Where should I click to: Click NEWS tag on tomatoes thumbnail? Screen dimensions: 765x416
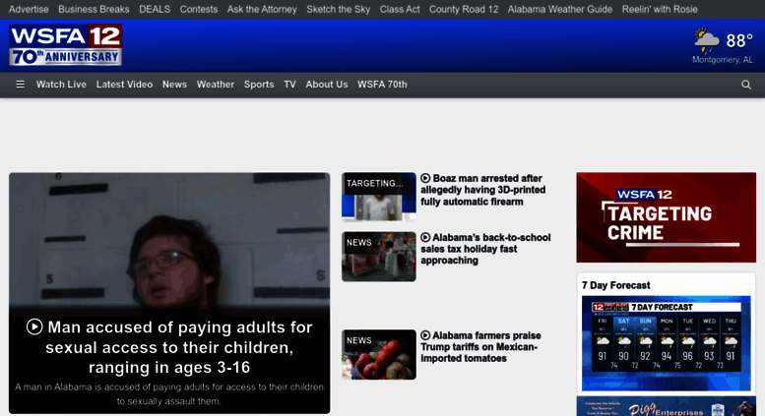pos(359,340)
